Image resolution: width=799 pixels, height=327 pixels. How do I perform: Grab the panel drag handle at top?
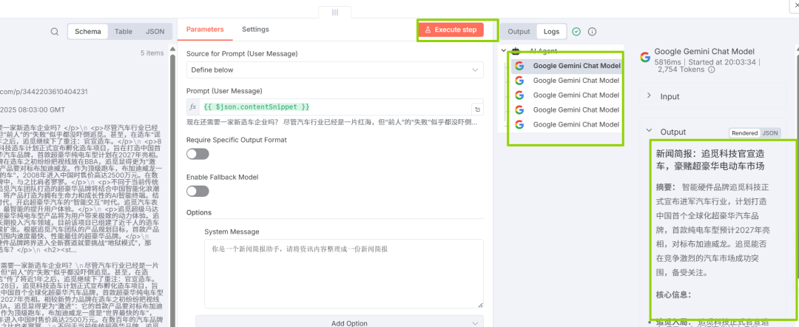pyautogui.click(x=335, y=13)
